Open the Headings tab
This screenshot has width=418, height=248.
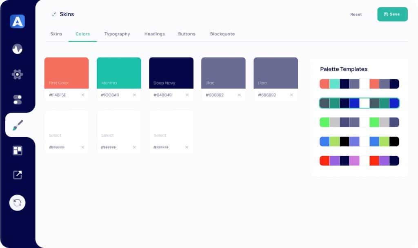tap(154, 34)
